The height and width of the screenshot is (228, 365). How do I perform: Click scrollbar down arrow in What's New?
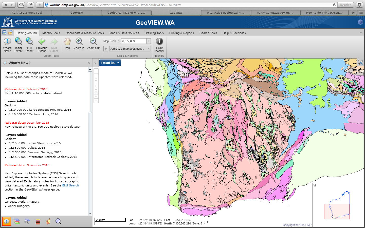pos(90,214)
